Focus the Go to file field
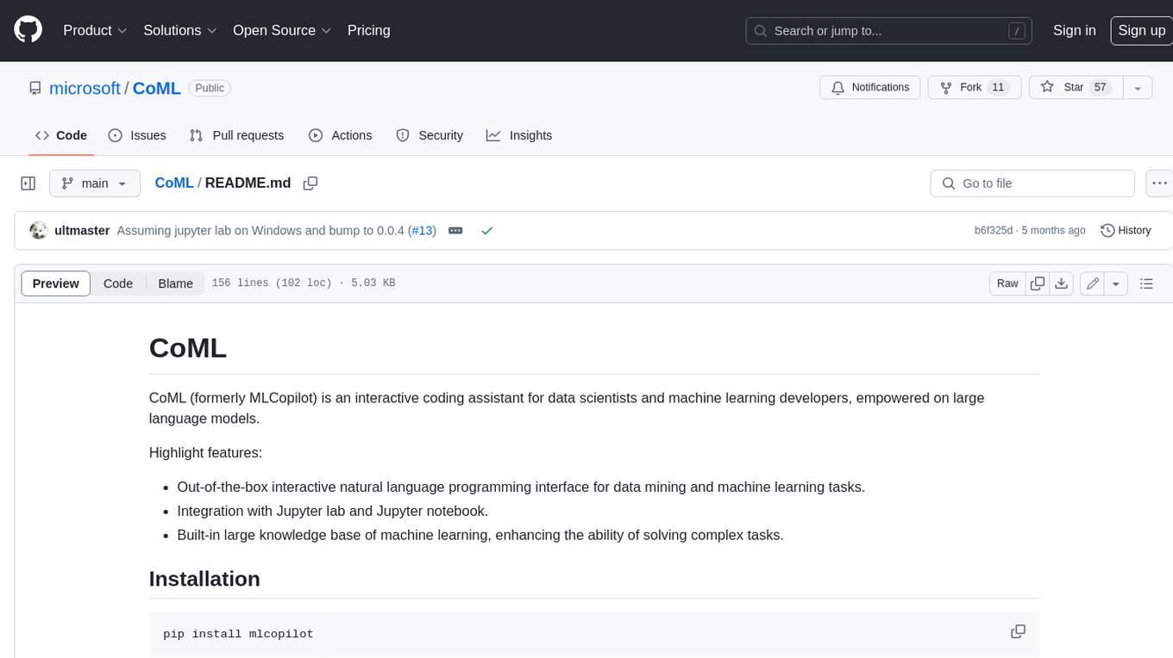Screen dimensions: 1173x658 click(x=1032, y=183)
